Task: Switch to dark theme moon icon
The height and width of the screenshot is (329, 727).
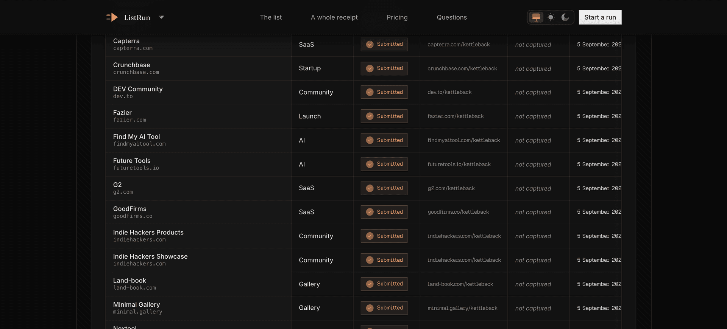Action: pyautogui.click(x=565, y=17)
